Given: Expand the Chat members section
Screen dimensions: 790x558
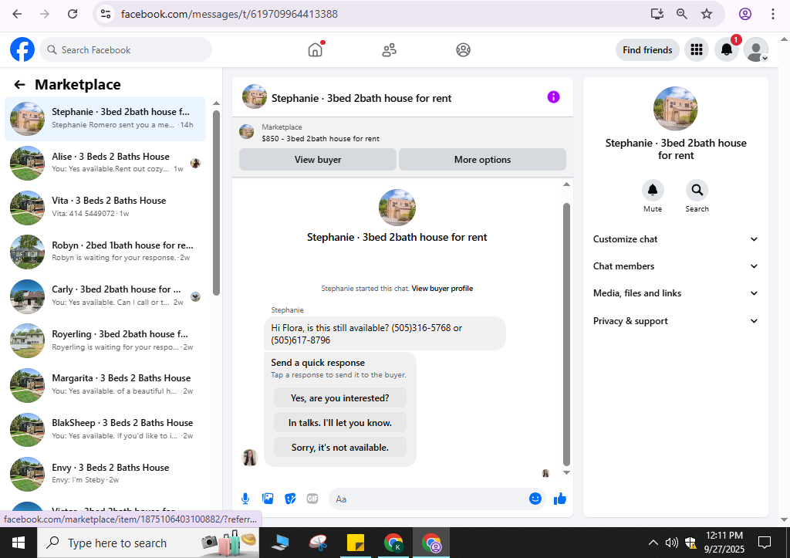Looking at the screenshot, I should (675, 266).
